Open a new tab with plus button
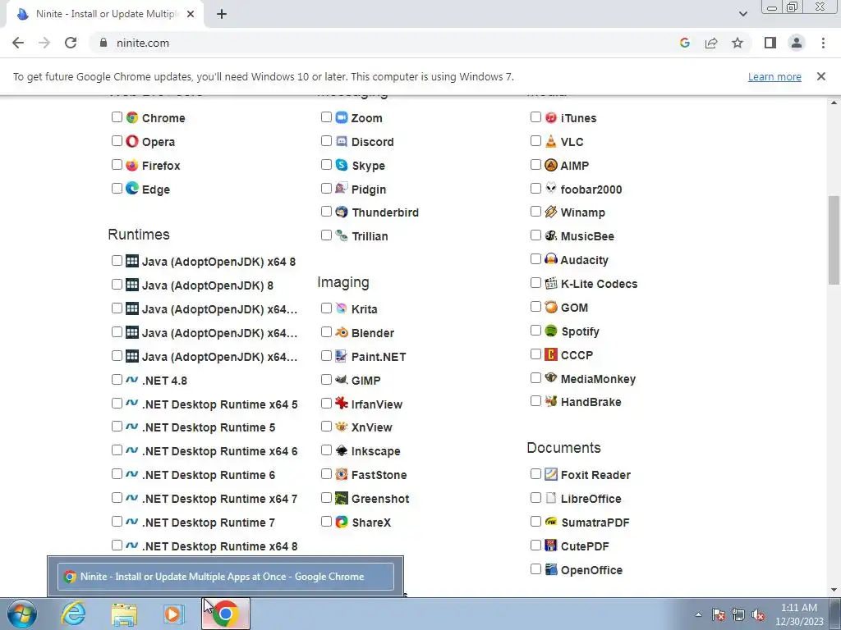 point(222,15)
